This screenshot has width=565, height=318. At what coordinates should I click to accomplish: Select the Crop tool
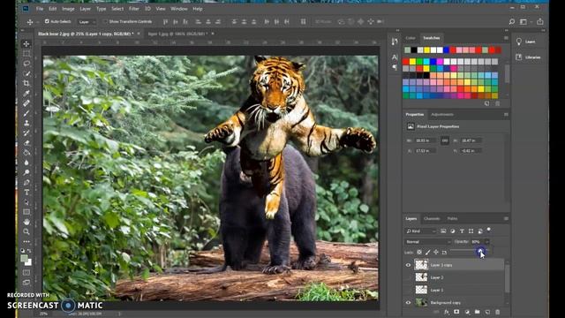[x=26, y=83]
